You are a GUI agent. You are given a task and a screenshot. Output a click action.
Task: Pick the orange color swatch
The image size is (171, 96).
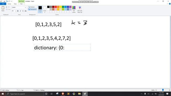pos(58,7)
